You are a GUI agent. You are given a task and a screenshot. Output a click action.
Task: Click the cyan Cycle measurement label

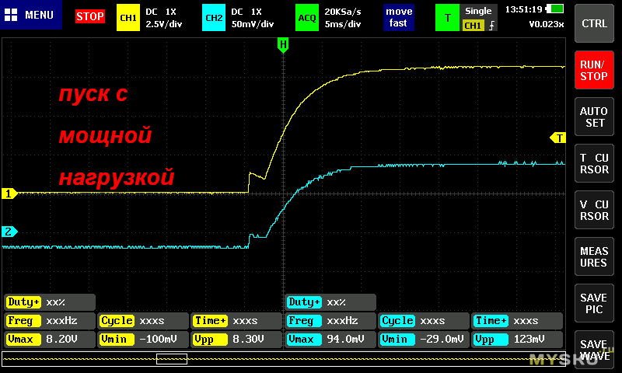[397, 321]
